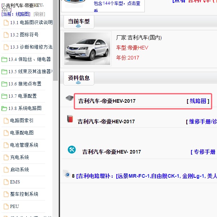Select 13.8 系统电路图 tree label

coord(25,108)
